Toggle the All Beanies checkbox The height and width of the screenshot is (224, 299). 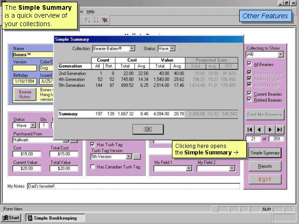click(249, 64)
